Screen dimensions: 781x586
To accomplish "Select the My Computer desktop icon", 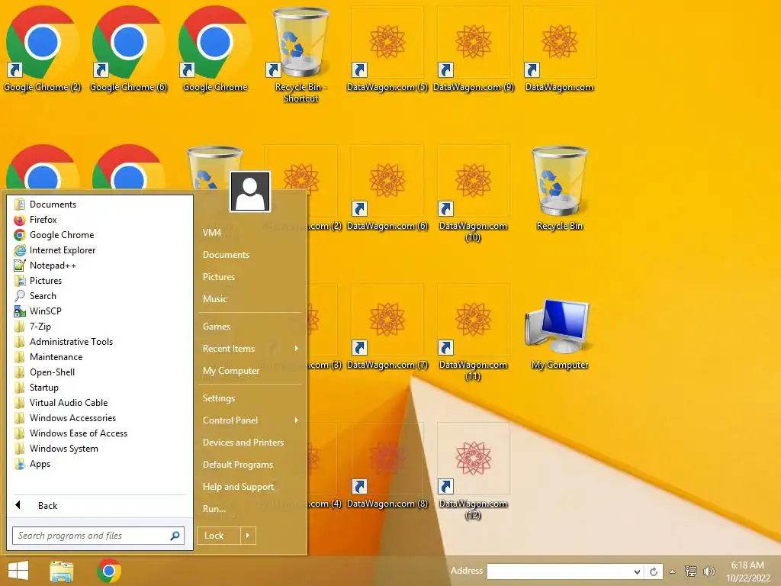I will (x=559, y=333).
